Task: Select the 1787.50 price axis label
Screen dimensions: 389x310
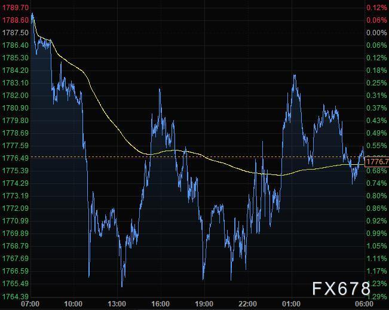Action: (16, 33)
